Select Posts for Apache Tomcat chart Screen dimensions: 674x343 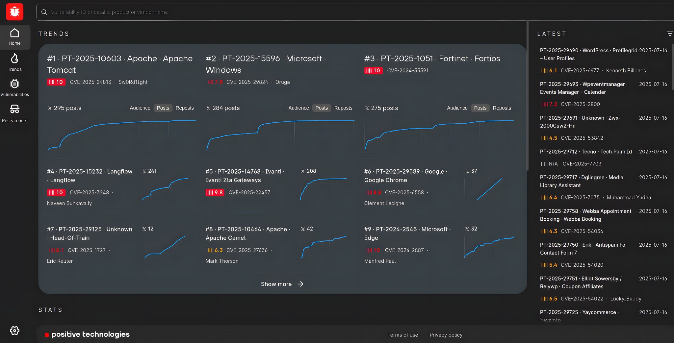163,108
